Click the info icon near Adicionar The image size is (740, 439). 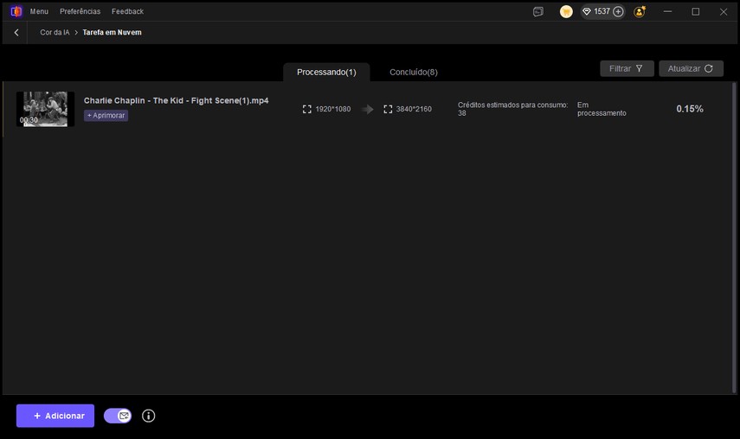pos(148,416)
